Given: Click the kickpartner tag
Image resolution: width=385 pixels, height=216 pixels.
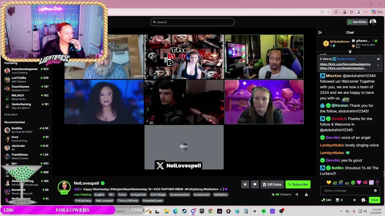Looking at the screenshot, I should coord(138,195).
